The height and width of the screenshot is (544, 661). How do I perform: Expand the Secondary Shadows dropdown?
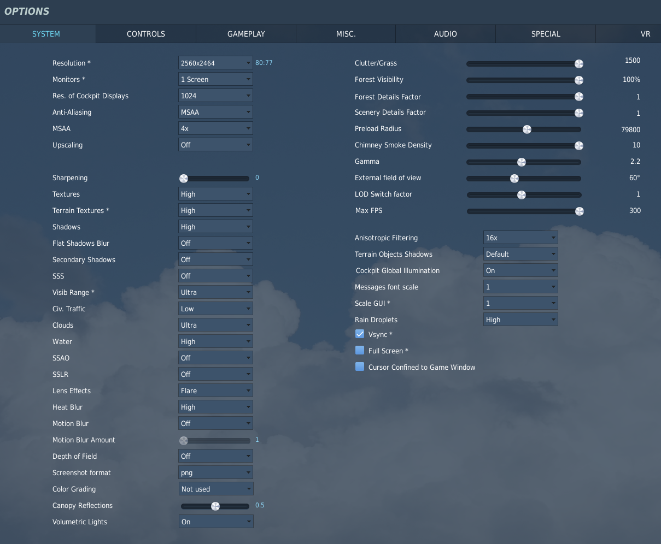tap(215, 259)
